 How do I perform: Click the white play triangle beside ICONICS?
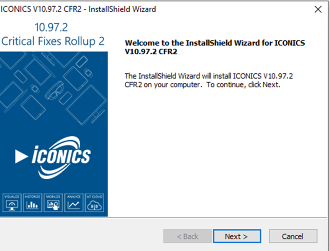(x=21, y=156)
